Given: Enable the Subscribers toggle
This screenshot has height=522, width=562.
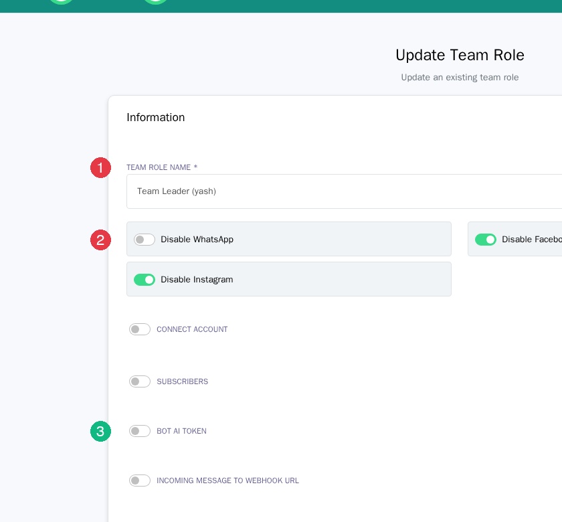Looking at the screenshot, I should point(140,381).
